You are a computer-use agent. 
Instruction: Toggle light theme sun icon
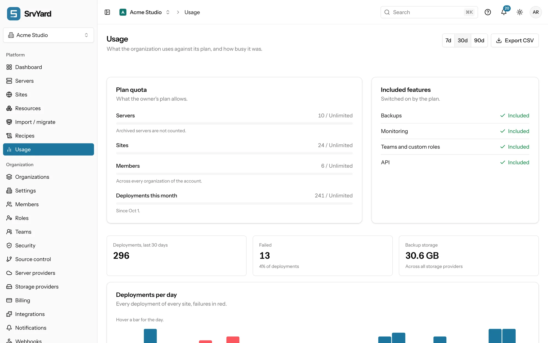pyautogui.click(x=520, y=12)
